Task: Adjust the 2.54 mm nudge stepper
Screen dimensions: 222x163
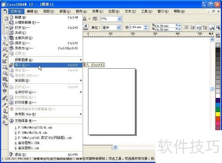Action: tap(146, 27)
